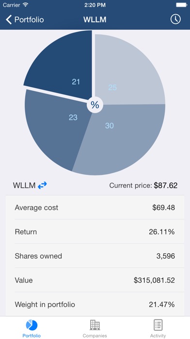Tap the Average cost row
The width and height of the screenshot is (190, 339).
95,207
